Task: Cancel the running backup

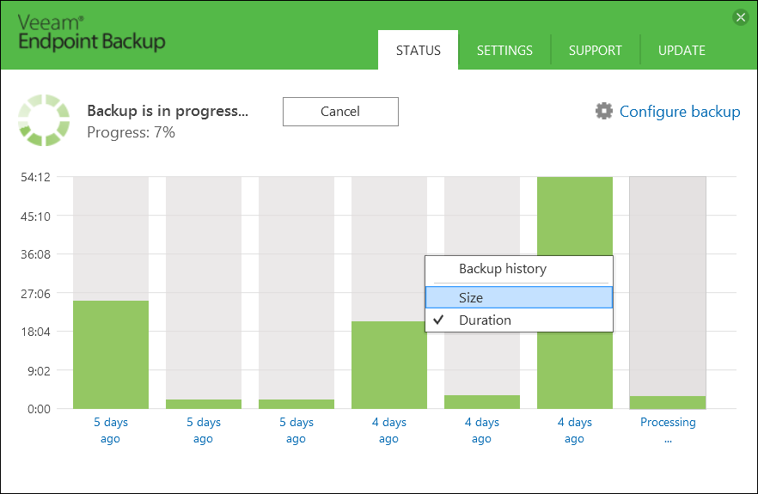Action: 340,111
